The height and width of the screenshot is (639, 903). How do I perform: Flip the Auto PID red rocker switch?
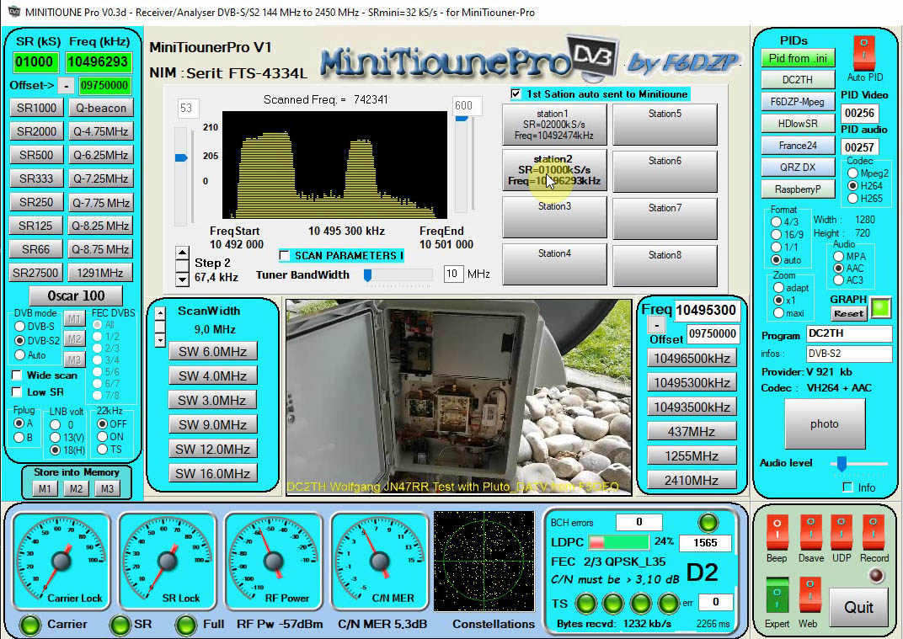coord(863,52)
